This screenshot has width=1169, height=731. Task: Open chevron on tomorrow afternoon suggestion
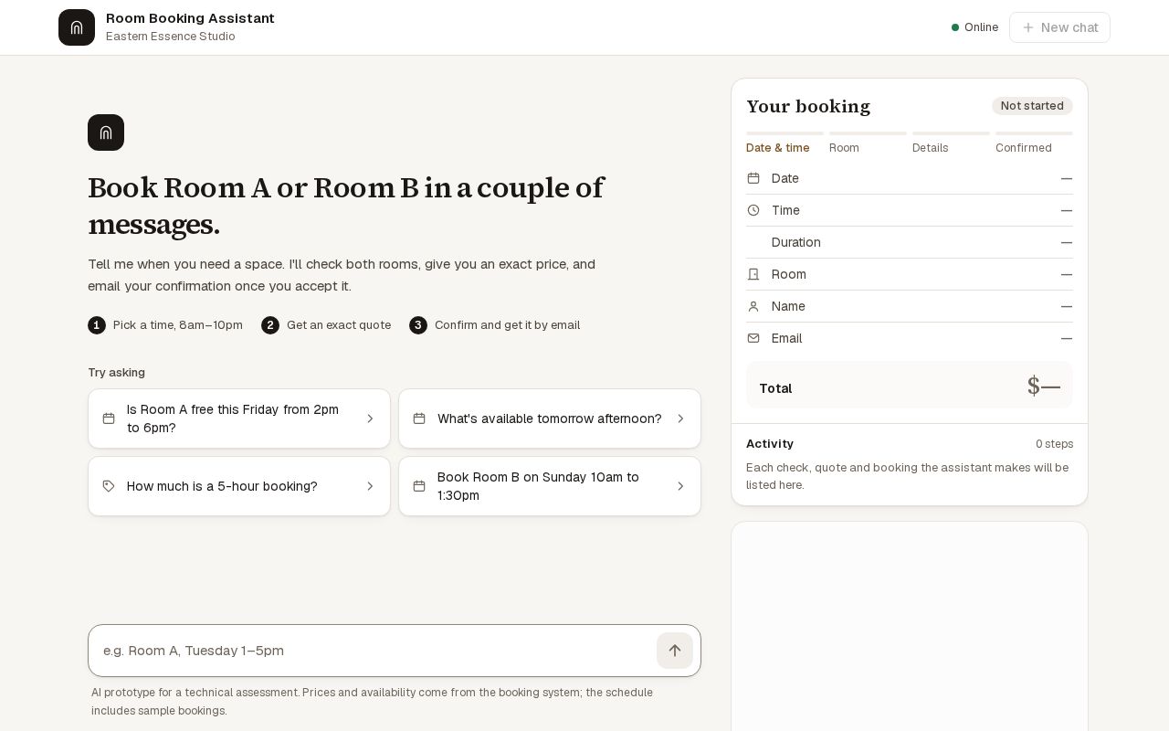[680, 418]
